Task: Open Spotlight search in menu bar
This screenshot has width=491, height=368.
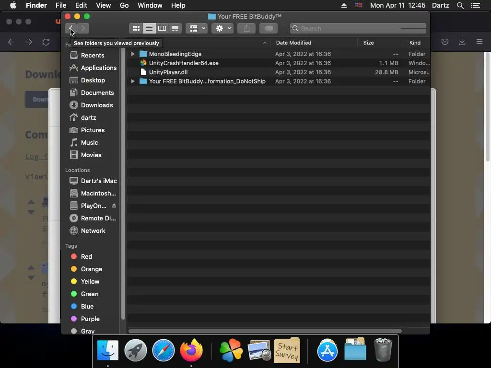Action: (460, 5)
